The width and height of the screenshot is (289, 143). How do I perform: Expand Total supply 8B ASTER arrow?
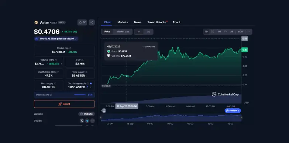point(87,76)
